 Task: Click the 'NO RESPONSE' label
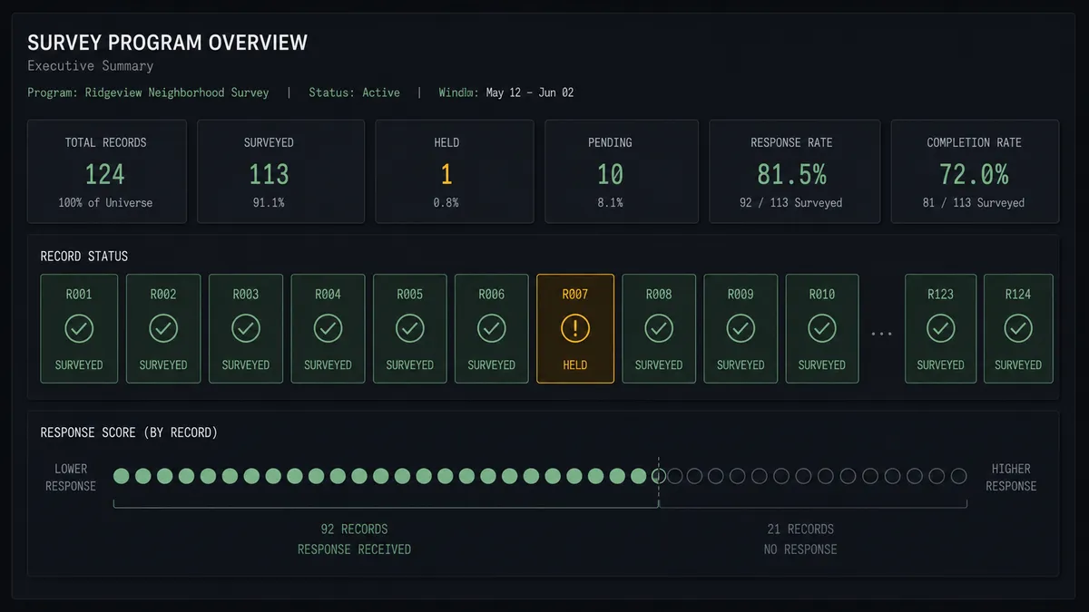coord(800,549)
